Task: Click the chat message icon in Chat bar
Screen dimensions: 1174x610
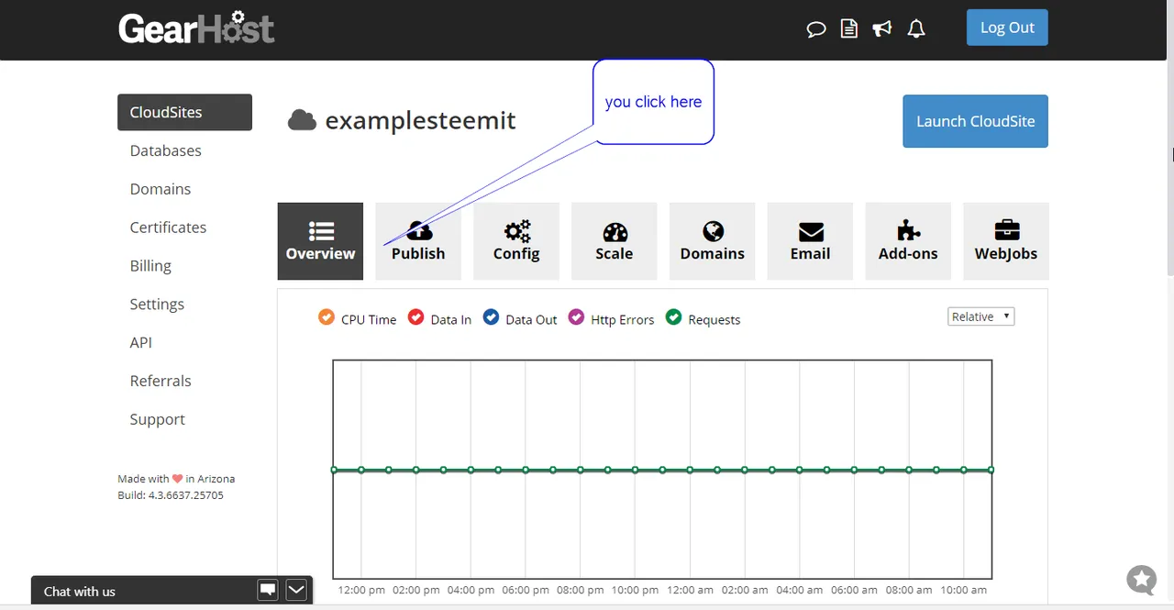Action: (268, 590)
